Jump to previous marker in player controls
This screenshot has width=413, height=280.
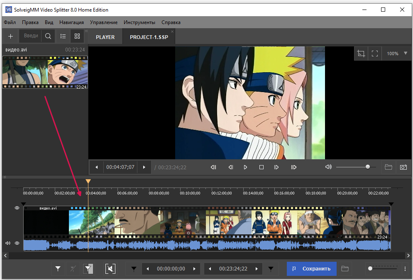click(x=213, y=167)
